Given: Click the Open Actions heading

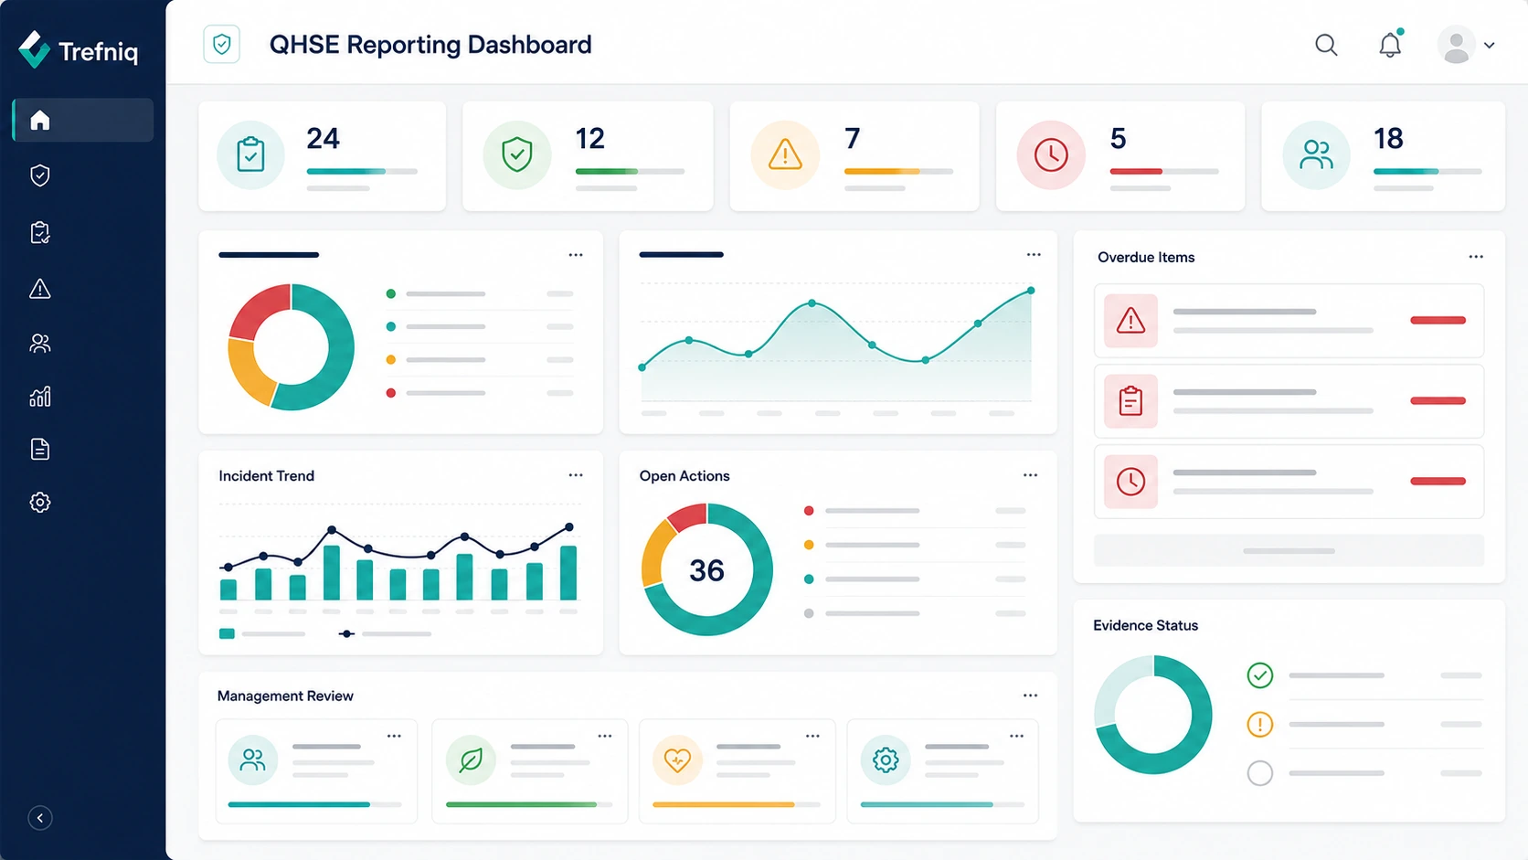Looking at the screenshot, I should 684,476.
